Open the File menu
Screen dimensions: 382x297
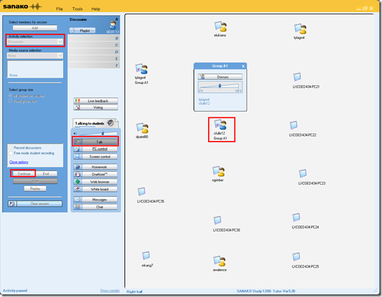59,9
